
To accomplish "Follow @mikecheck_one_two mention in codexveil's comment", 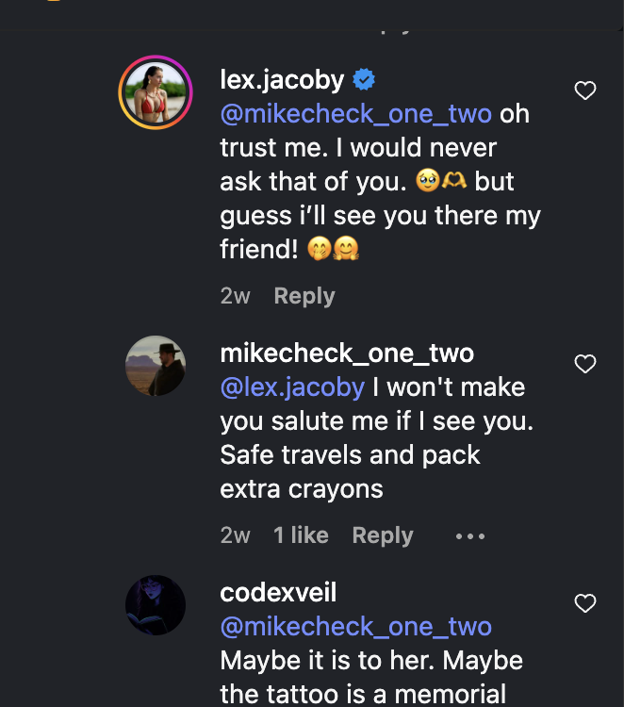I will (355, 627).
